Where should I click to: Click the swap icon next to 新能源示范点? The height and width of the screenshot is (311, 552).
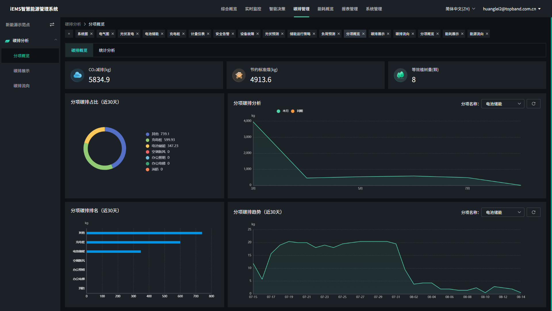(x=52, y=24)
